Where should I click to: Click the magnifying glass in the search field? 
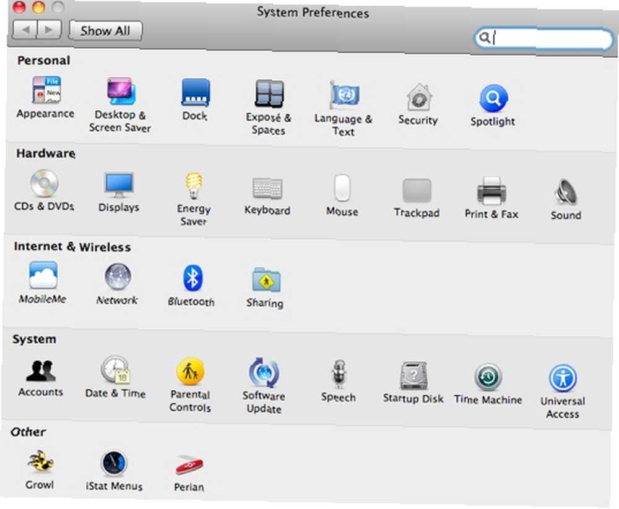tap(485, 37)
